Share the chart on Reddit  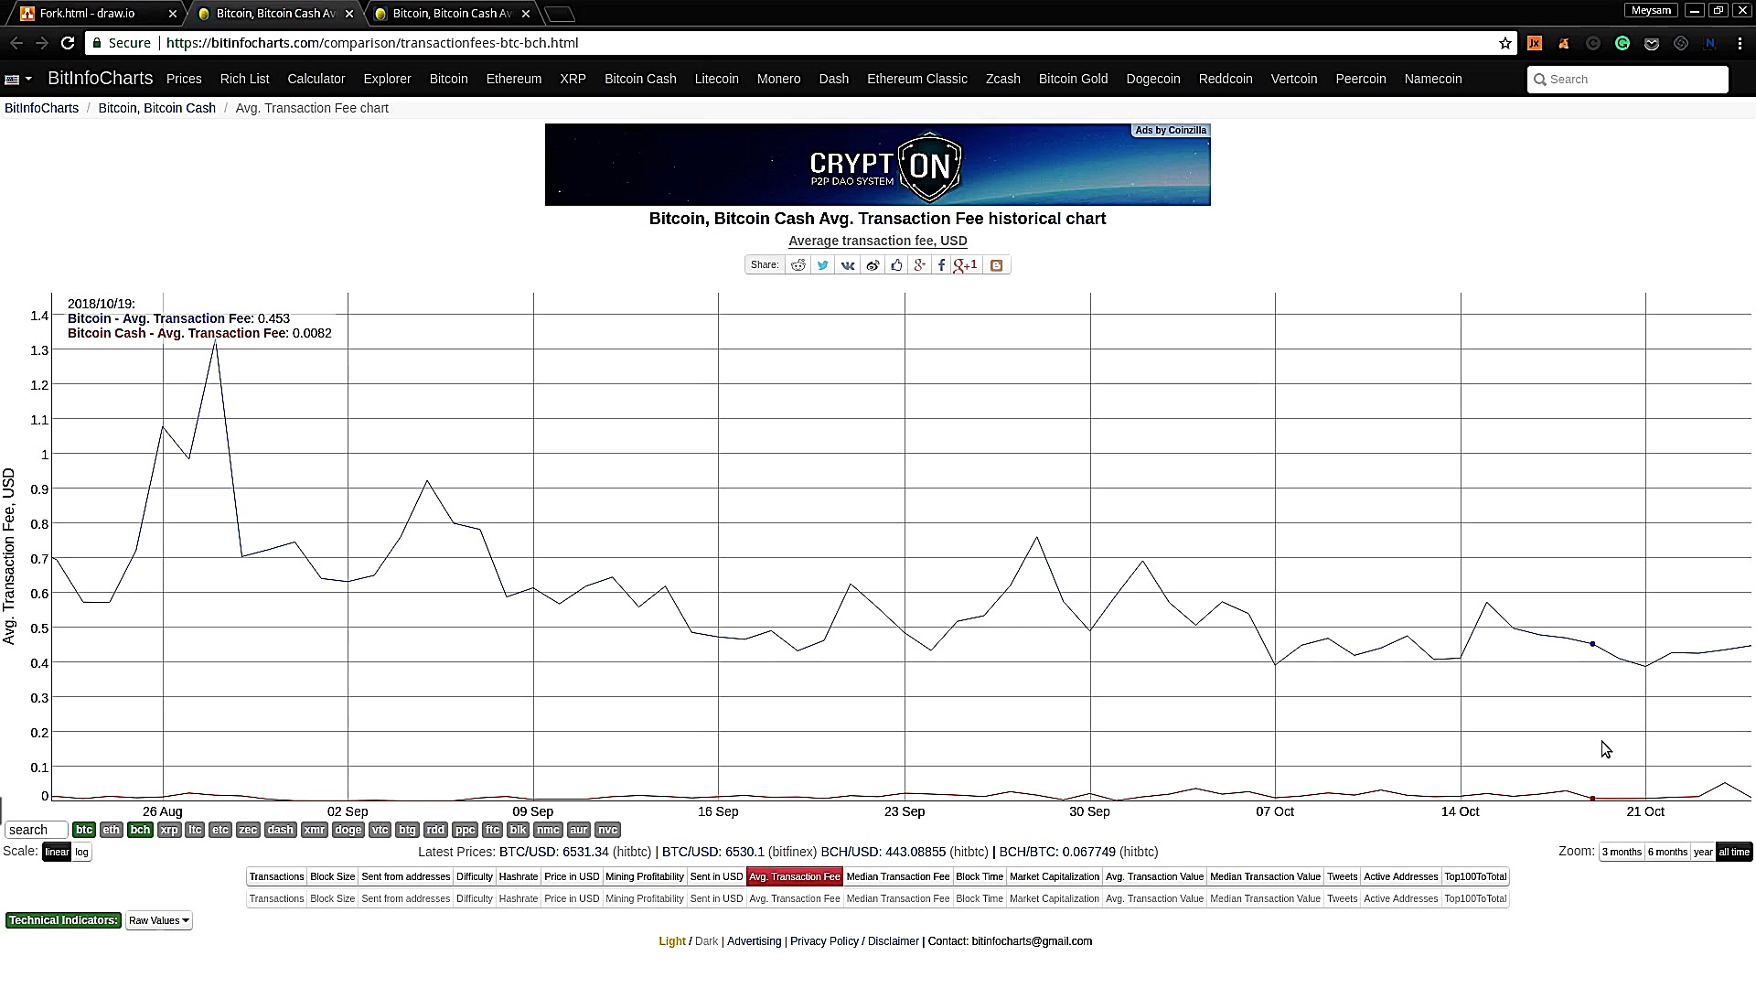(x=798, y=265)
